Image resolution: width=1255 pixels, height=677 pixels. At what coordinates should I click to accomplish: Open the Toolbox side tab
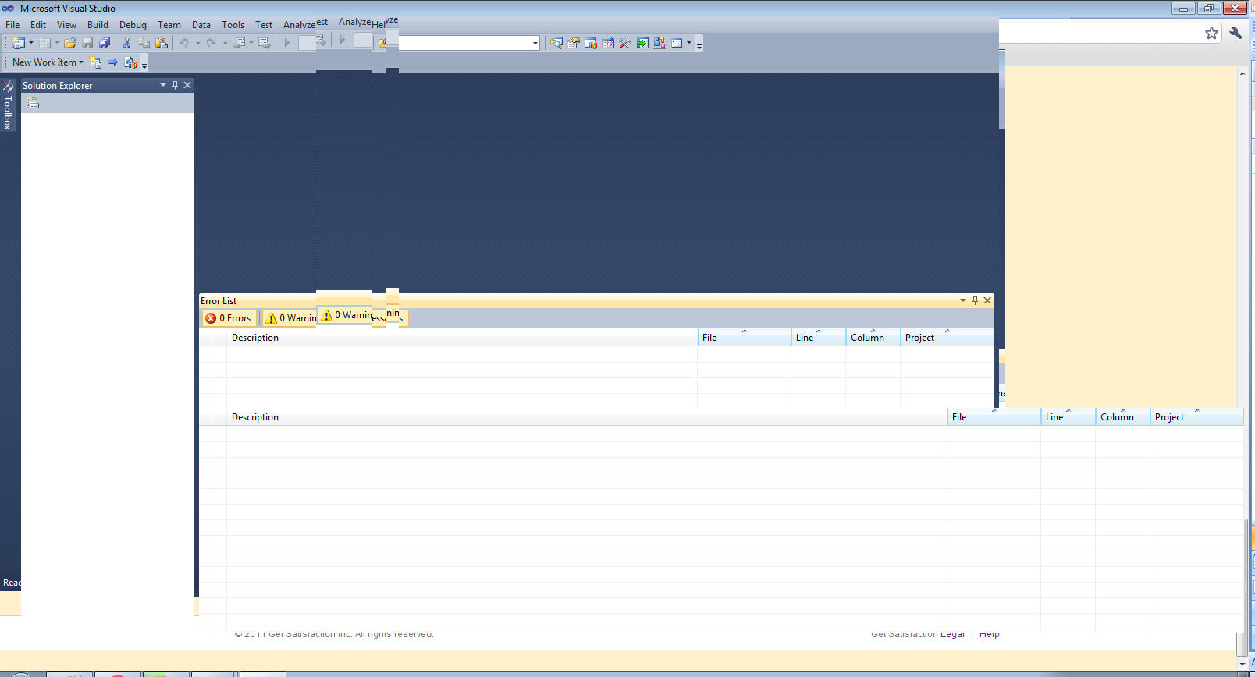coord(8,105)
